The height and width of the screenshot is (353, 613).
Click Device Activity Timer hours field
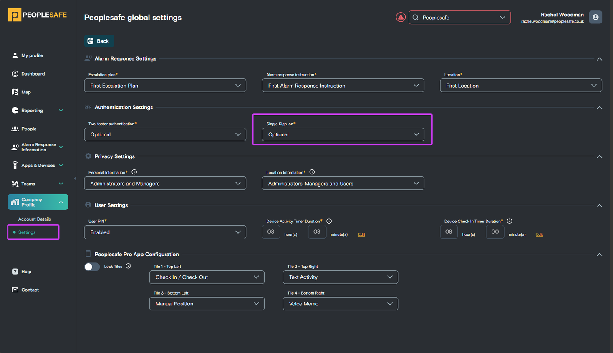tap(271, 232)
